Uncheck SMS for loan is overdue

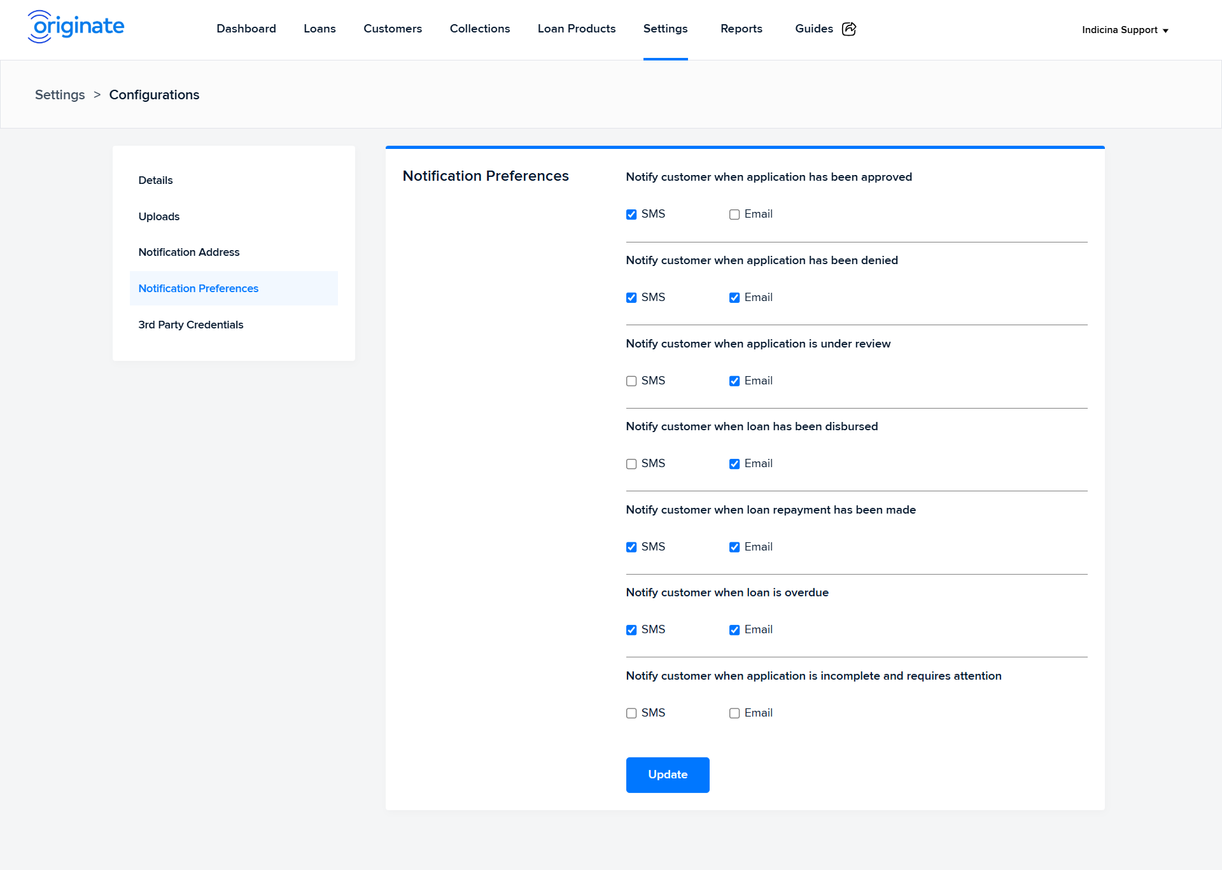point(631,630)
